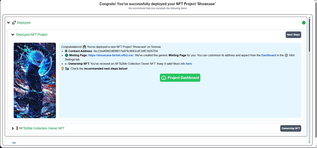Click the 'NFTs2Me Collection Owner NFT' title text
Screen dimensions: 317x148
click(42, 128)
